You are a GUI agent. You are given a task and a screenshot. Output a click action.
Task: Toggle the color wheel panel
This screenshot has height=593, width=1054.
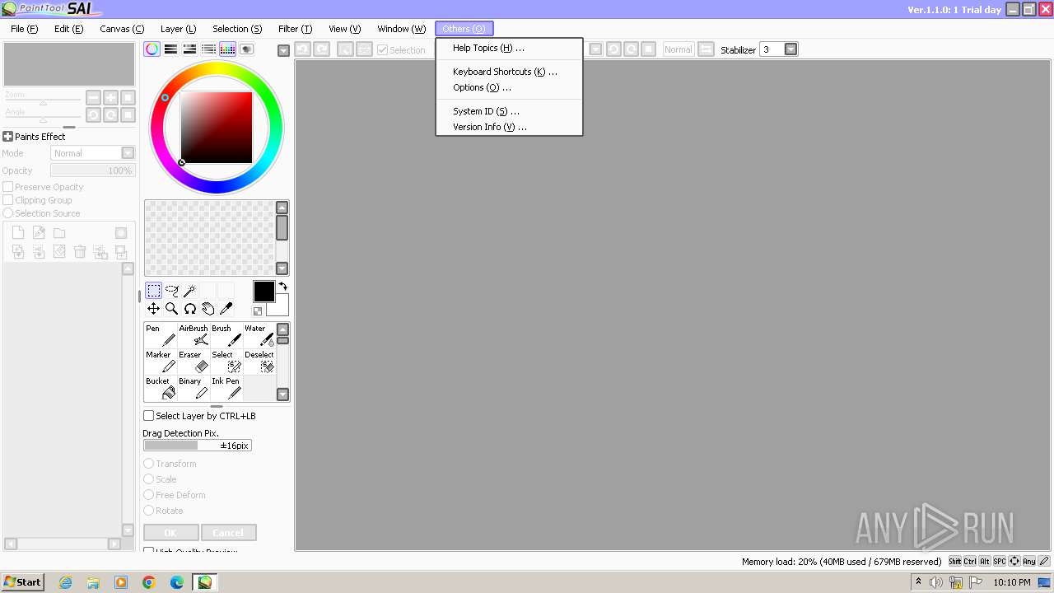[x=152, y=49]
